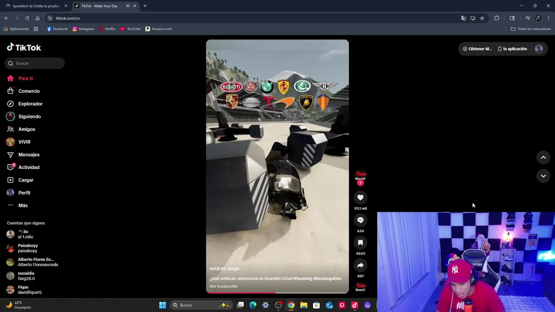
Task: Click the install app icon in the address bar
Action: click(x=473, y=18)
